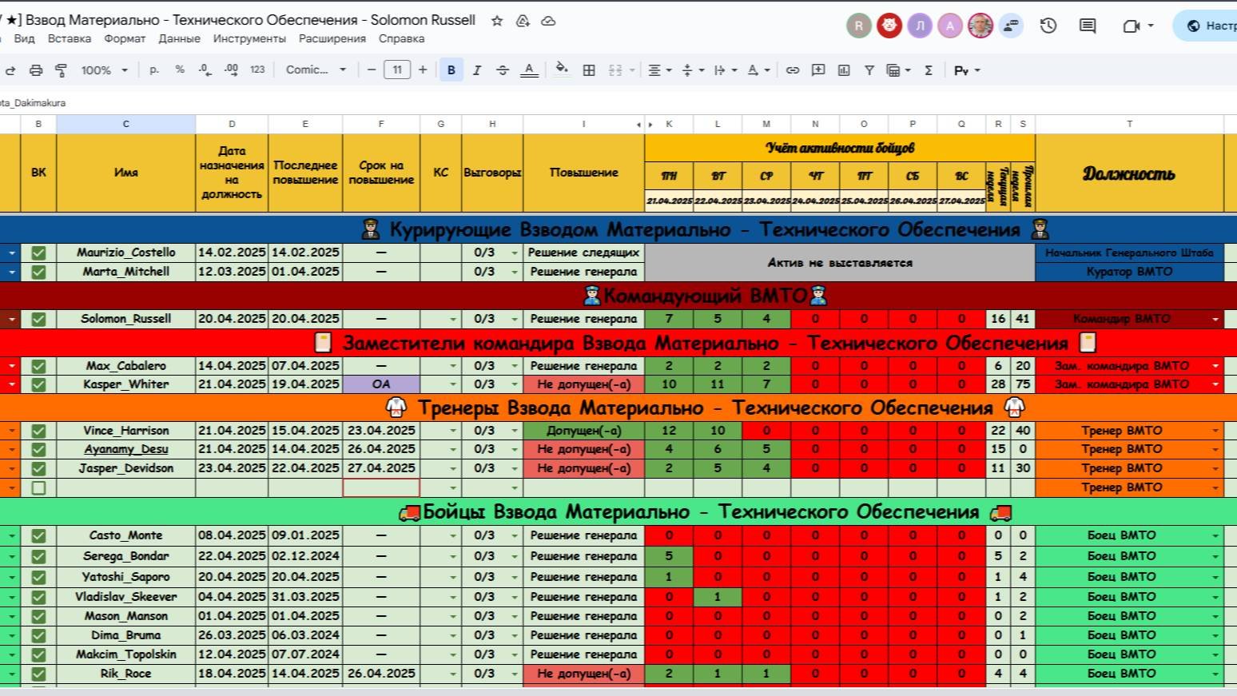Open position dropdown for Solomon_Russell row

[1215, 320]
